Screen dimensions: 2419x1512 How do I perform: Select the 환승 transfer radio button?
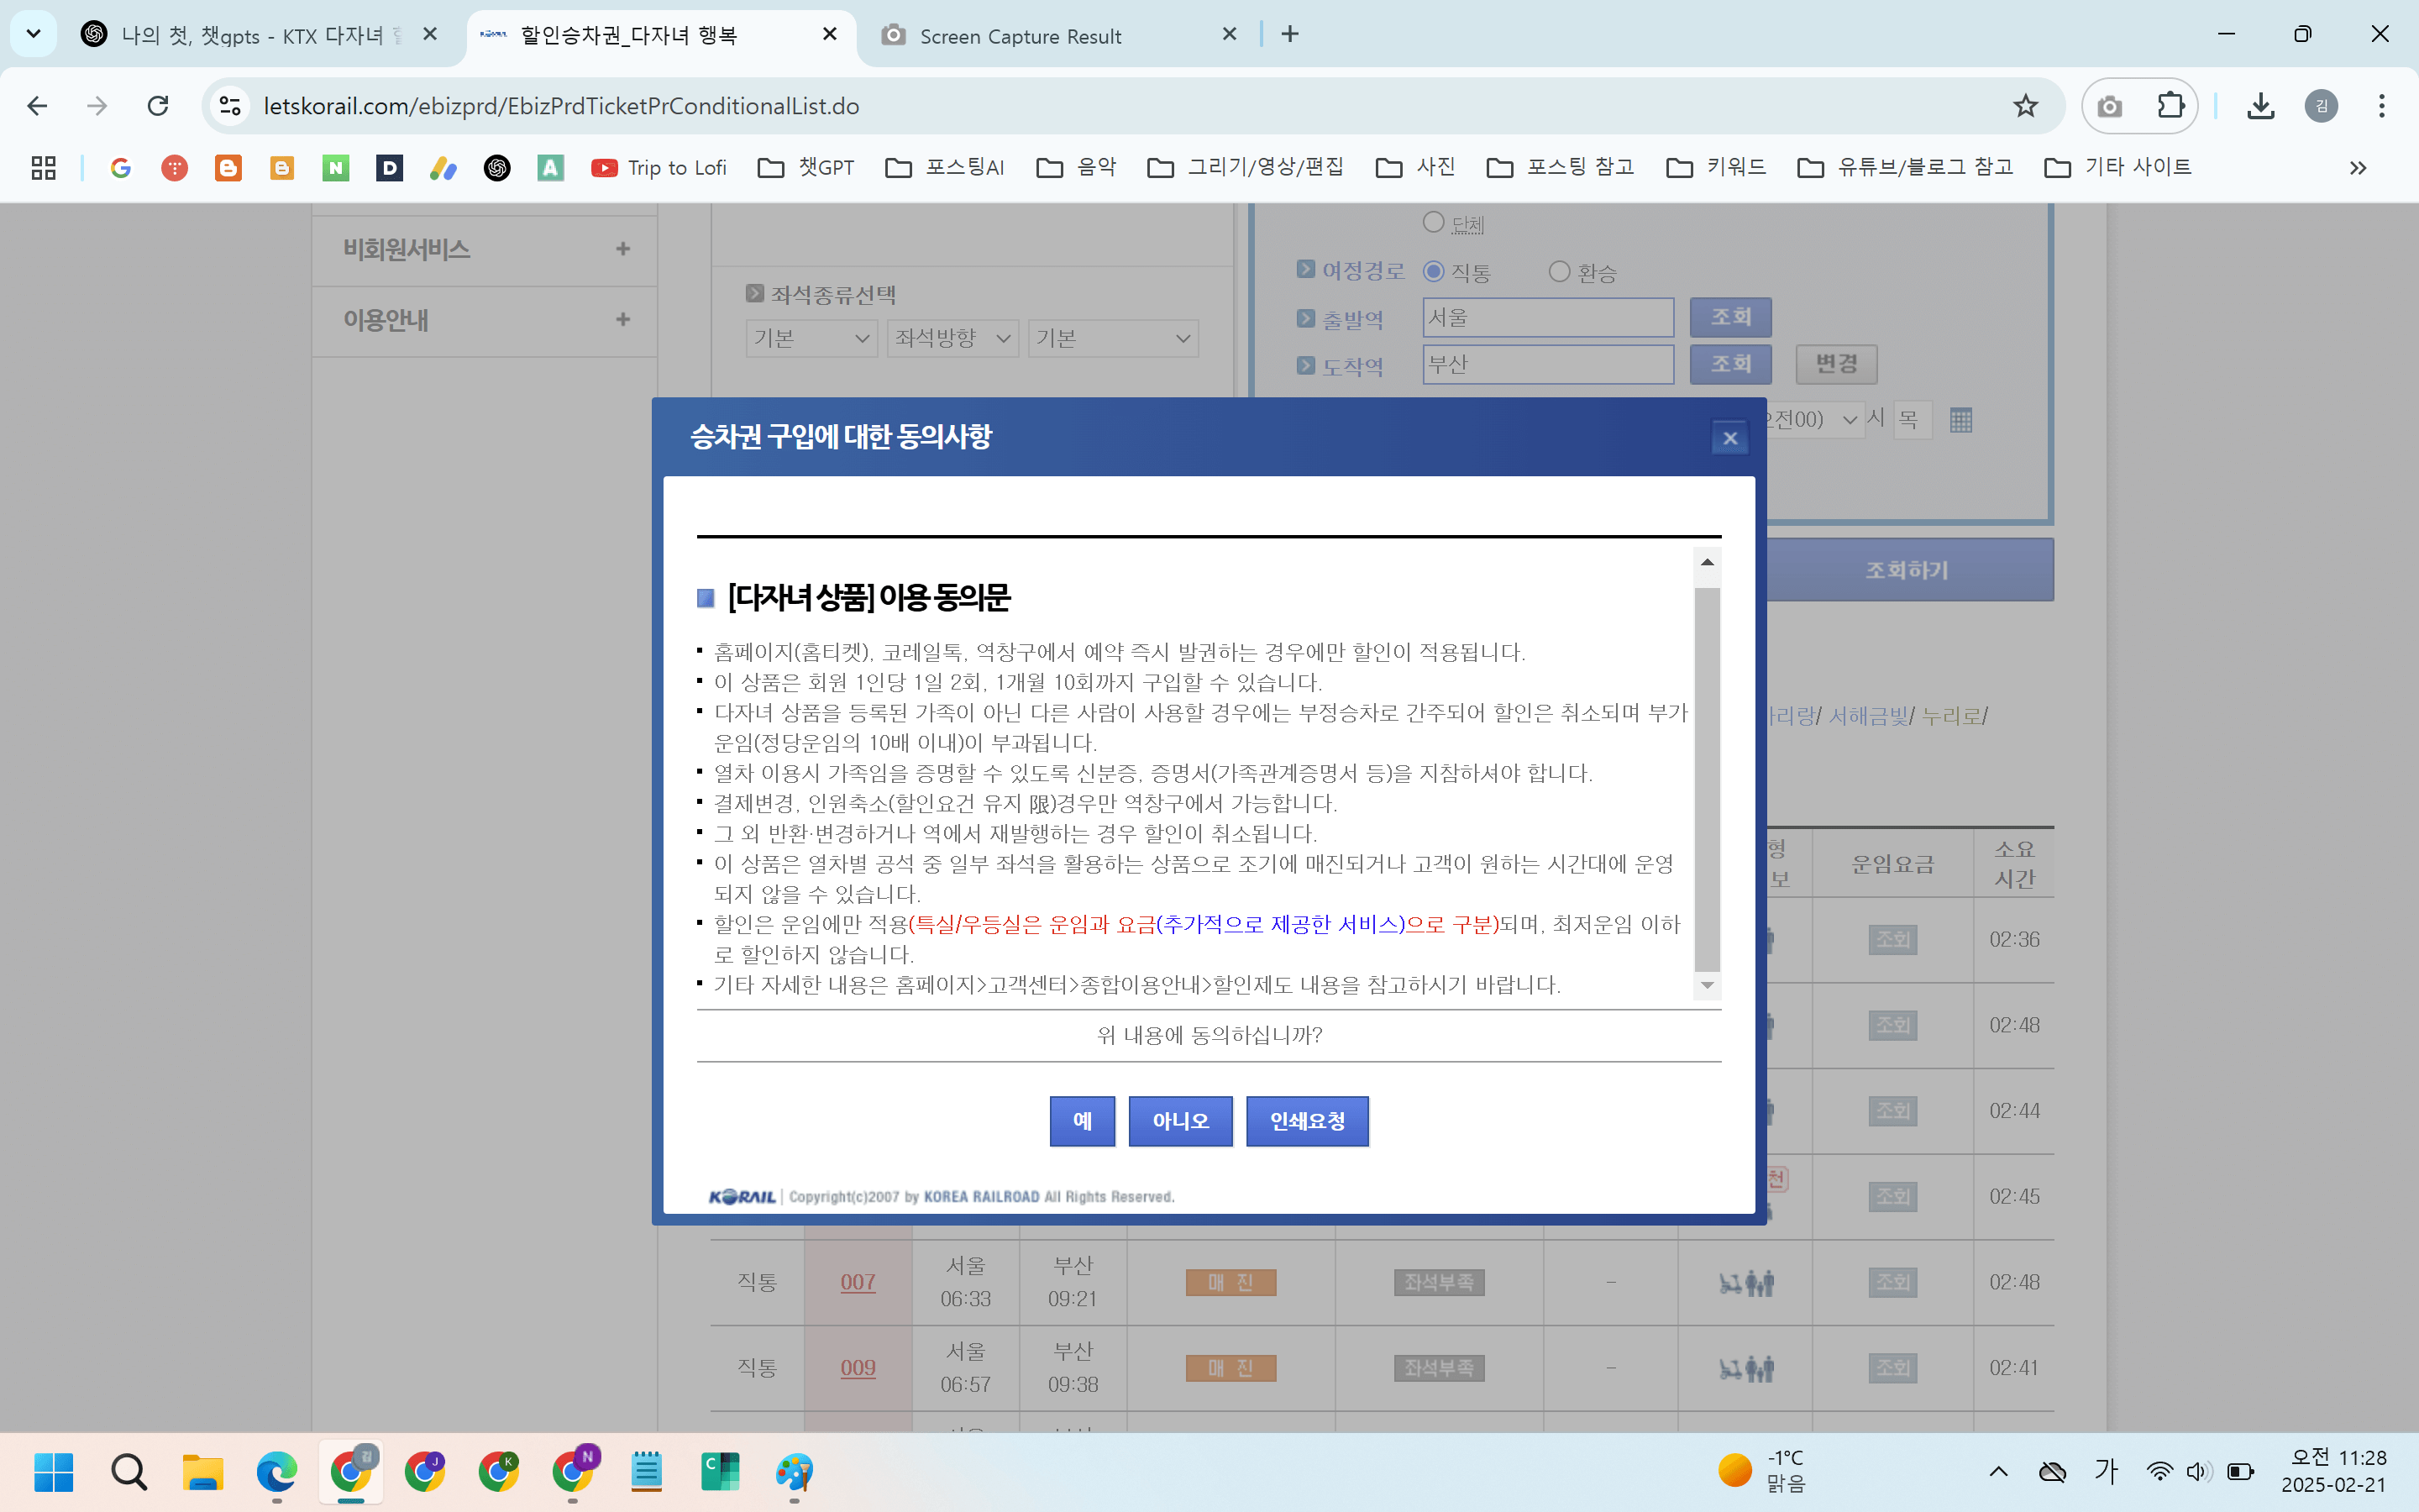click(x=1560, y=272)
